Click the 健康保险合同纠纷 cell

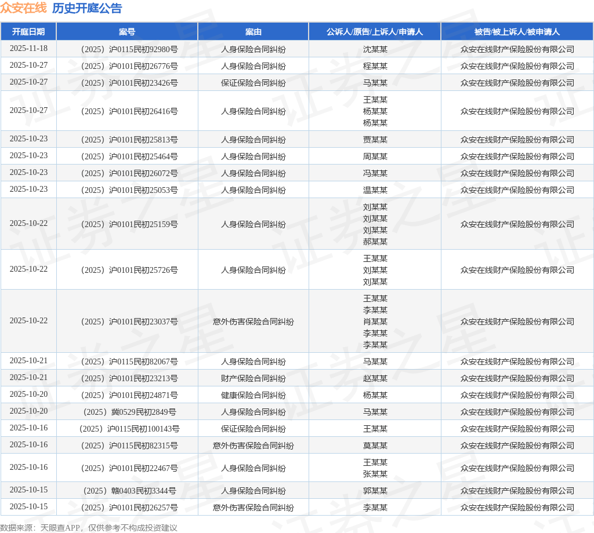[253, 395]
